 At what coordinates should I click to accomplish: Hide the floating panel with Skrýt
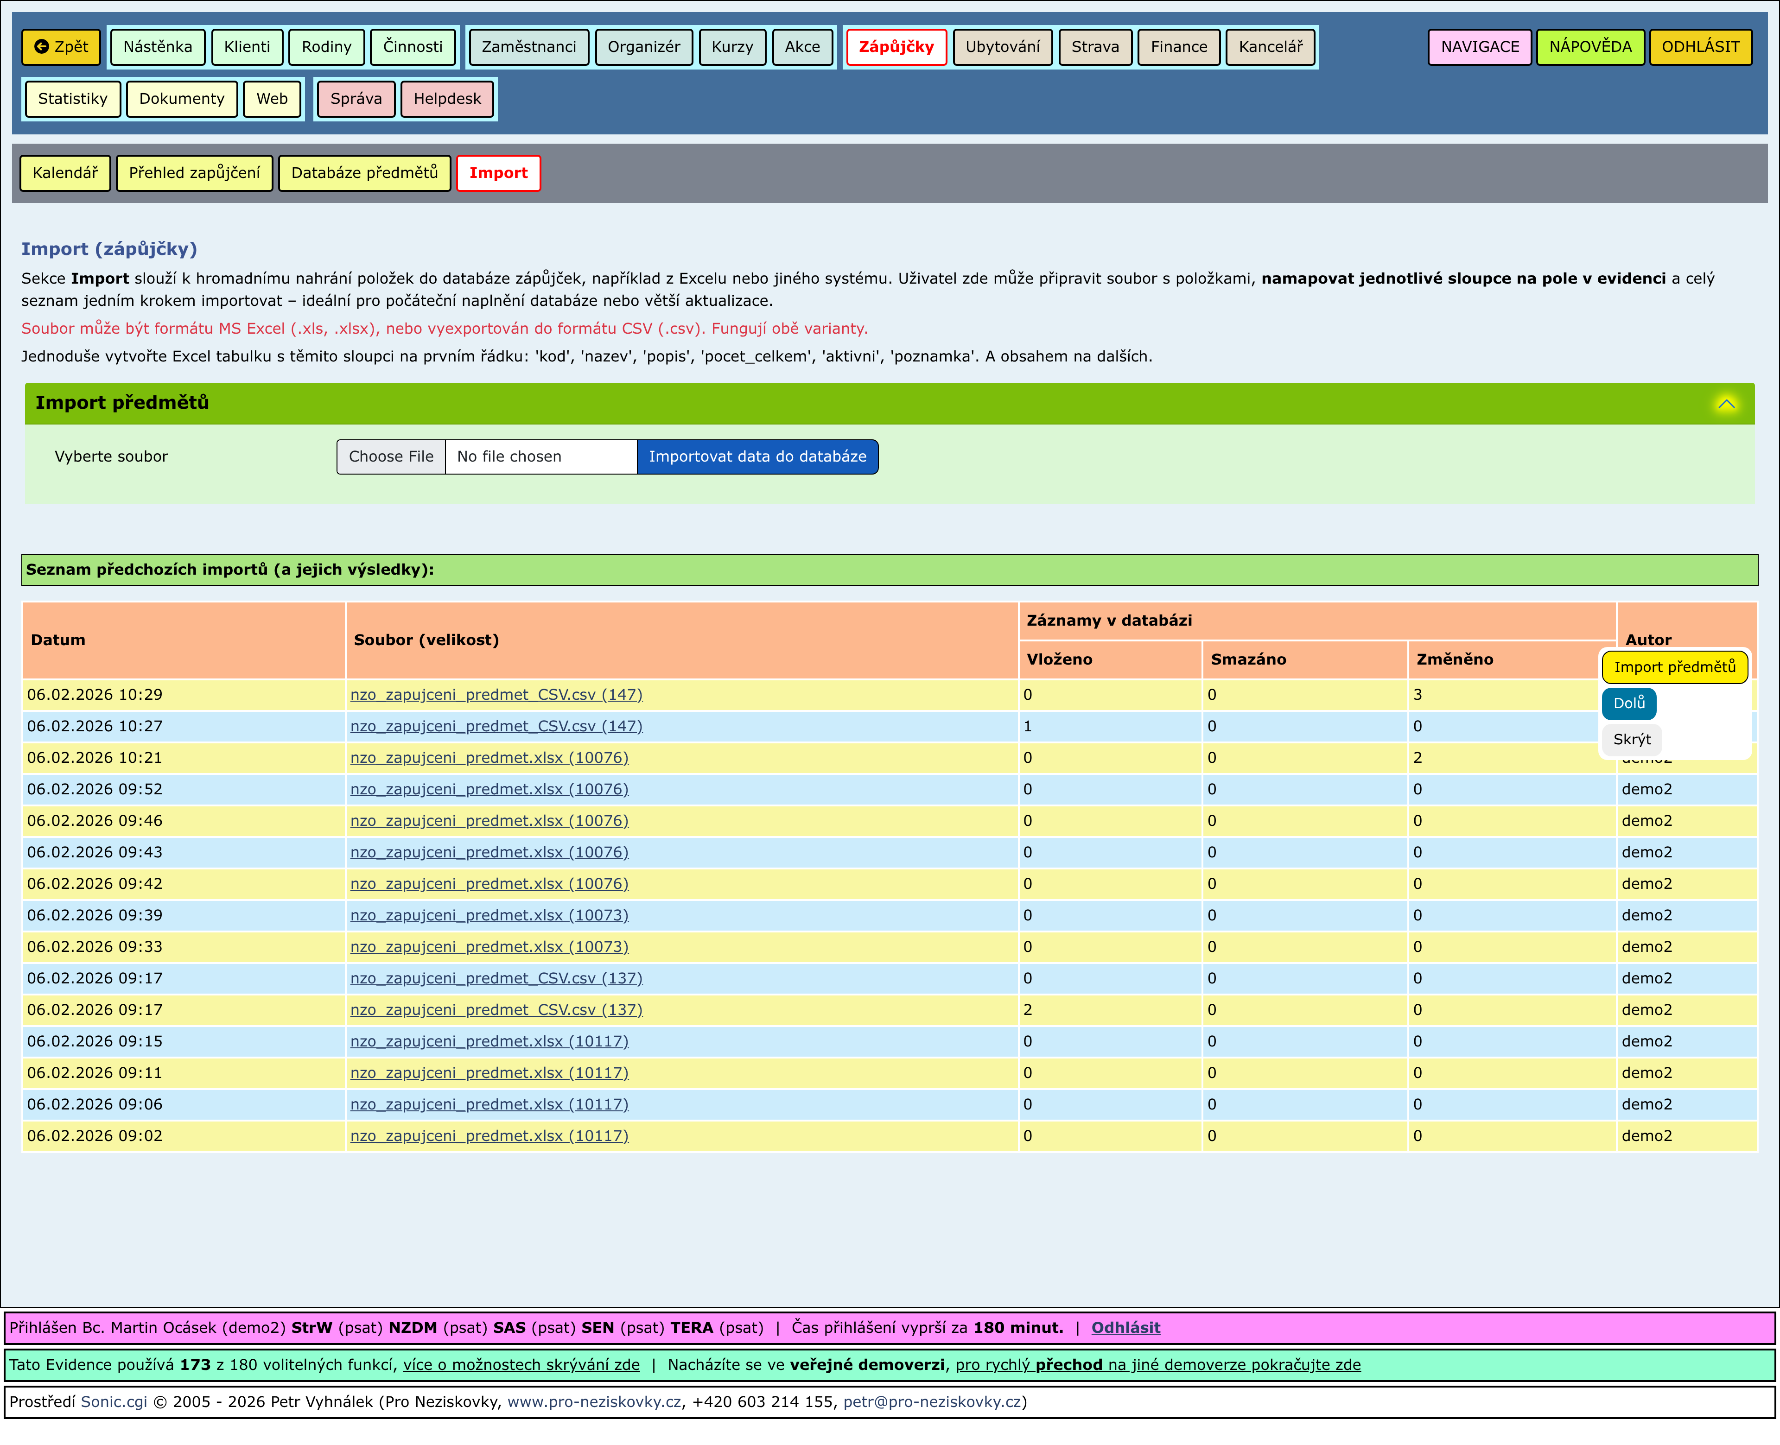point(1631,739)
